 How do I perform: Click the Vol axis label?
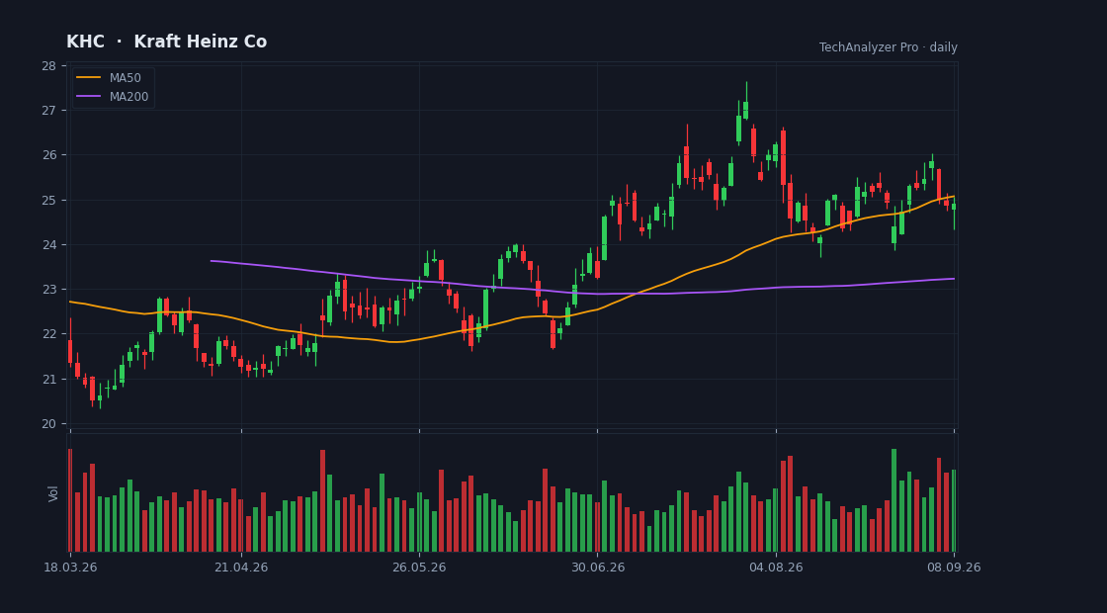coord(53,493)
